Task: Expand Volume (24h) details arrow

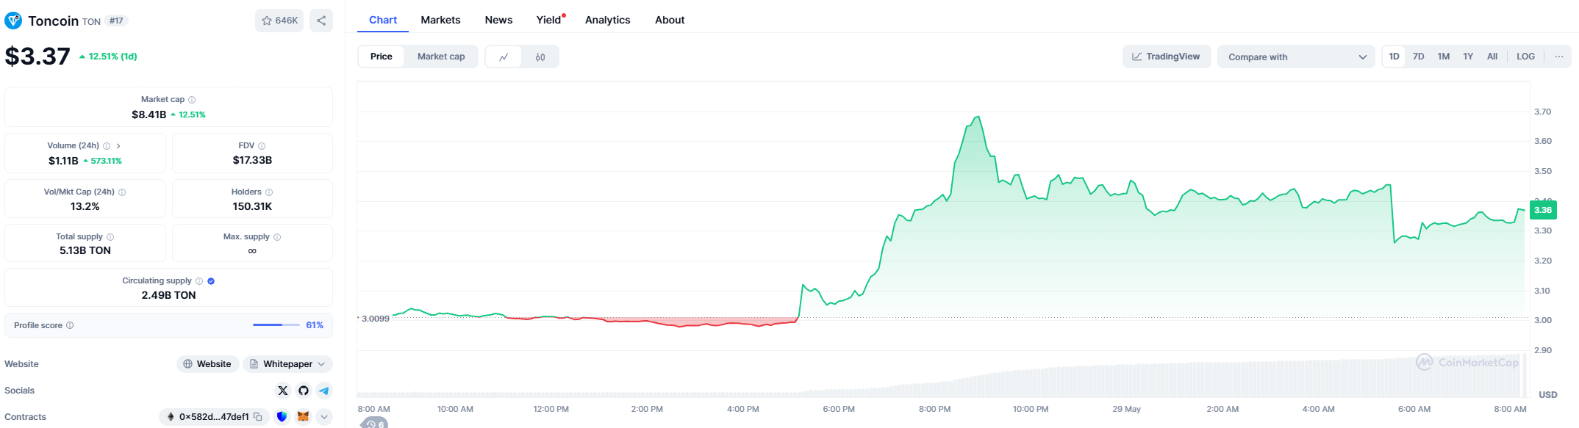Action: point(118,146)
